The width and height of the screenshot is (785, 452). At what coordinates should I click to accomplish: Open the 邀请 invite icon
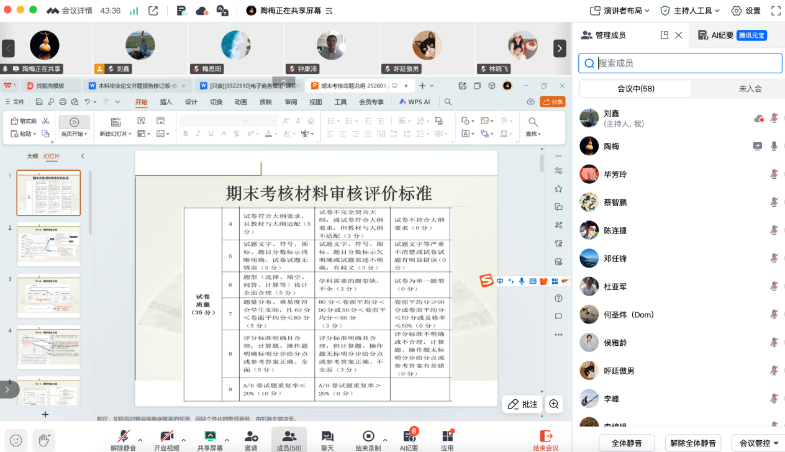tap(251, 437)
